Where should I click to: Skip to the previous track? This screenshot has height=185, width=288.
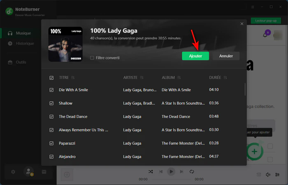coord(161,171)
